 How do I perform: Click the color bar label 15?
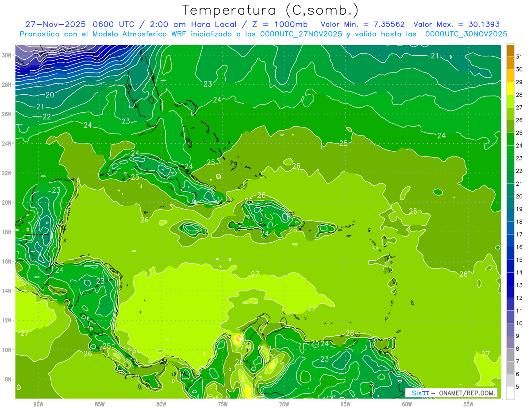[x=519, y=260]
